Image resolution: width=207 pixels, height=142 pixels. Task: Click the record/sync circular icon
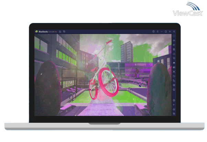tap(174, 58)
